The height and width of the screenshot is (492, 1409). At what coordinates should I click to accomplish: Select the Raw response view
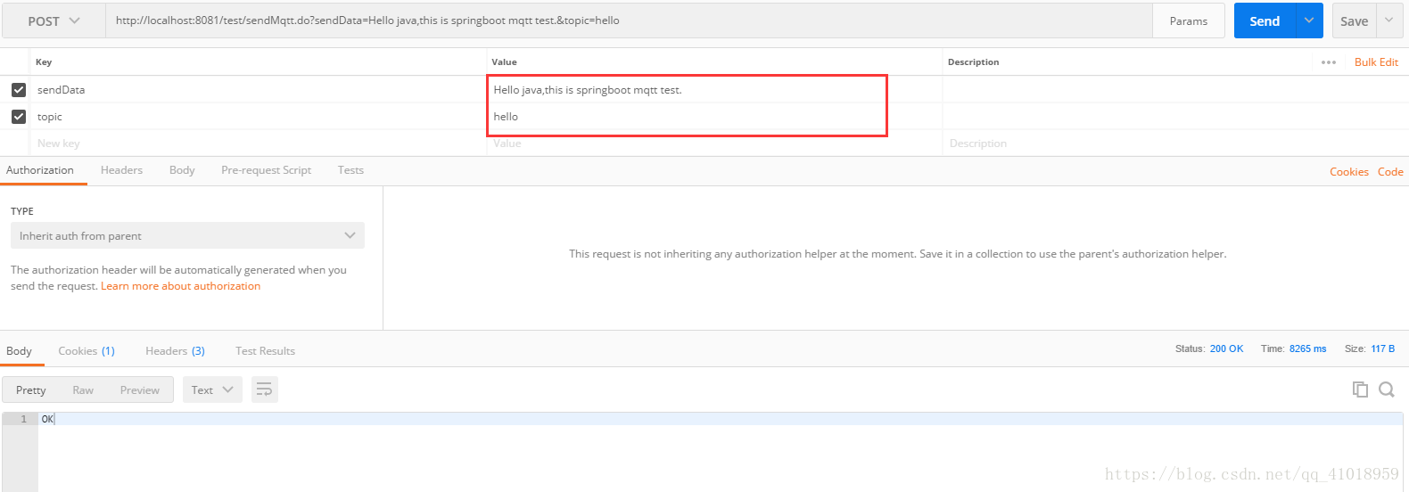coord(83,390)
